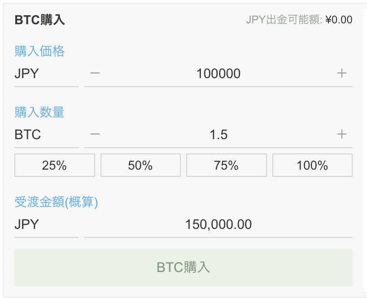Decrease BTC quantity with minus icon
Image resolution: width=367 pixels, height=298 pixels.
(95, 134)
